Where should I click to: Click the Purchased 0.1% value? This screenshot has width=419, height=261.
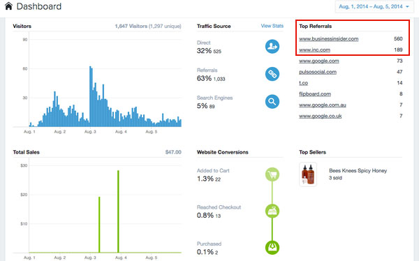click(205, 252)
